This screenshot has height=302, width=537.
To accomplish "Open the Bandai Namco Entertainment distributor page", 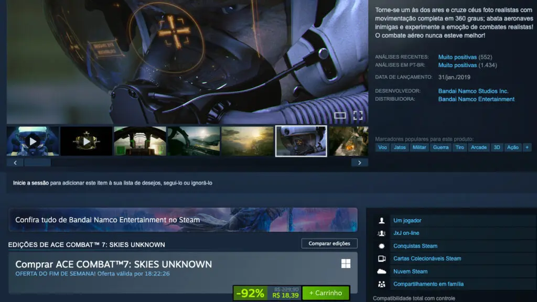I will (476, 99).
